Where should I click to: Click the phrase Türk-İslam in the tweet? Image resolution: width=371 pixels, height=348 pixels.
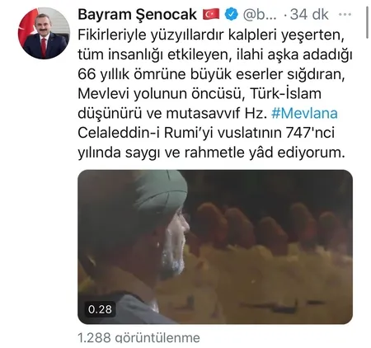click(285, 93)
